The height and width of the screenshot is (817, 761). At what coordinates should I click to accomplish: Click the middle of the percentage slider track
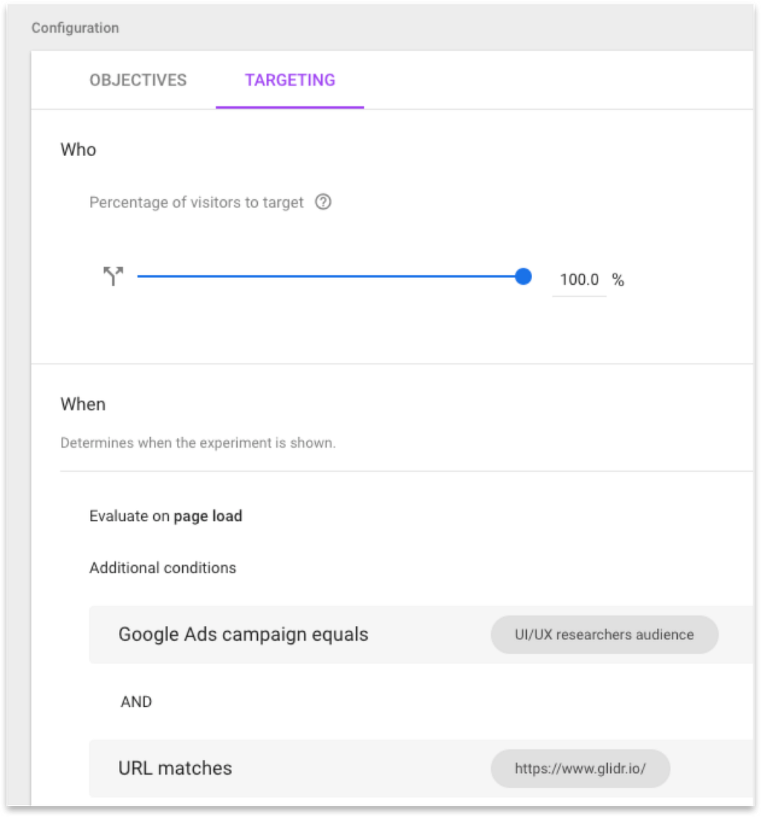[331, 277]
